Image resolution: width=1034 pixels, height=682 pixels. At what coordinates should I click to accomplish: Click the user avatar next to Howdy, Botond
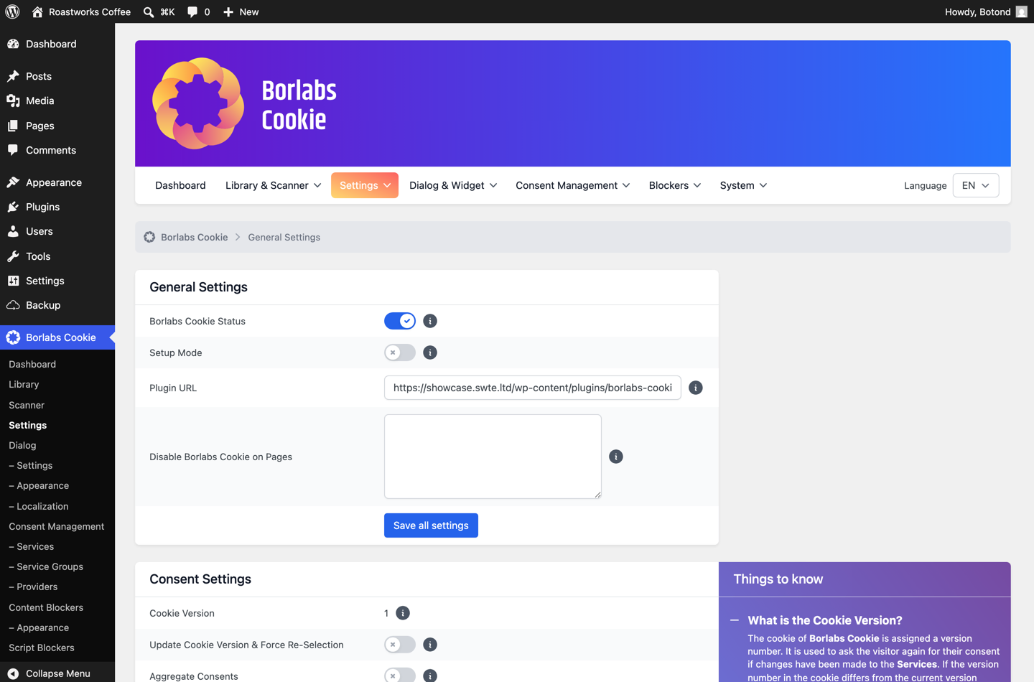coord(1021,11)
